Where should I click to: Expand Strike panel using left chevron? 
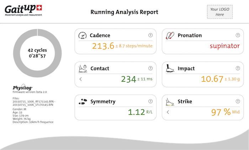(x=168, y=112)
